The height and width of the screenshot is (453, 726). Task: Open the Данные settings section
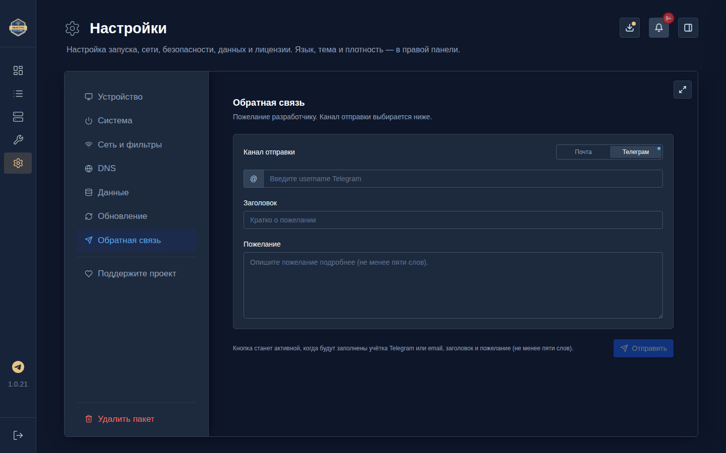(x=136, y=192)
